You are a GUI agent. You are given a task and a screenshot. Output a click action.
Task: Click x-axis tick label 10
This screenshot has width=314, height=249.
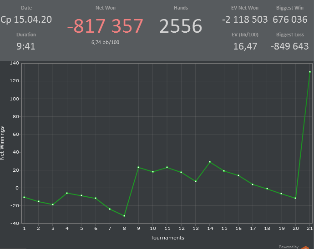tap(153, 229)
